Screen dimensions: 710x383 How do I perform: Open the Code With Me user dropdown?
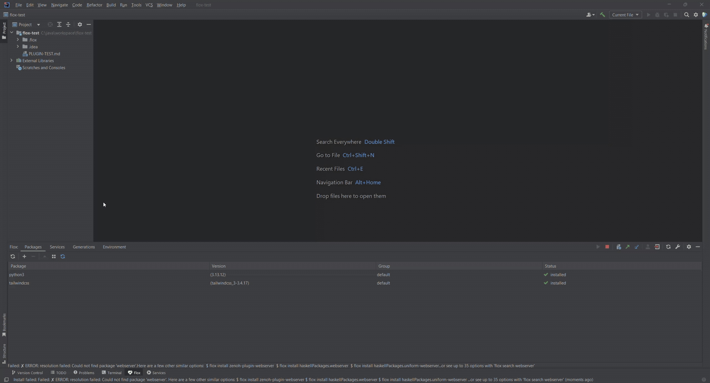click(x=590, y=15)
